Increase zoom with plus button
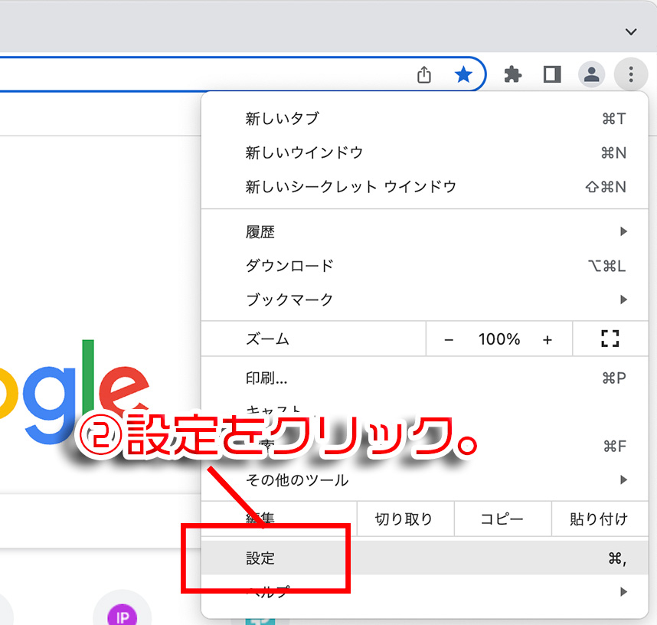657x625 pixels. [x=547, y=339]
